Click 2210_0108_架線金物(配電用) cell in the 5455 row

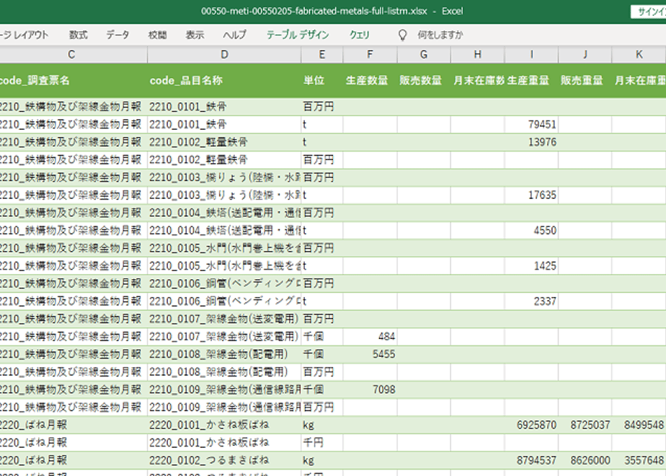click(224, 354)
